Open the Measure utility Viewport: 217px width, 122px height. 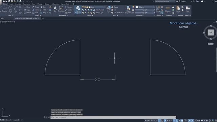pyautogui.click(x=168, y=9)
